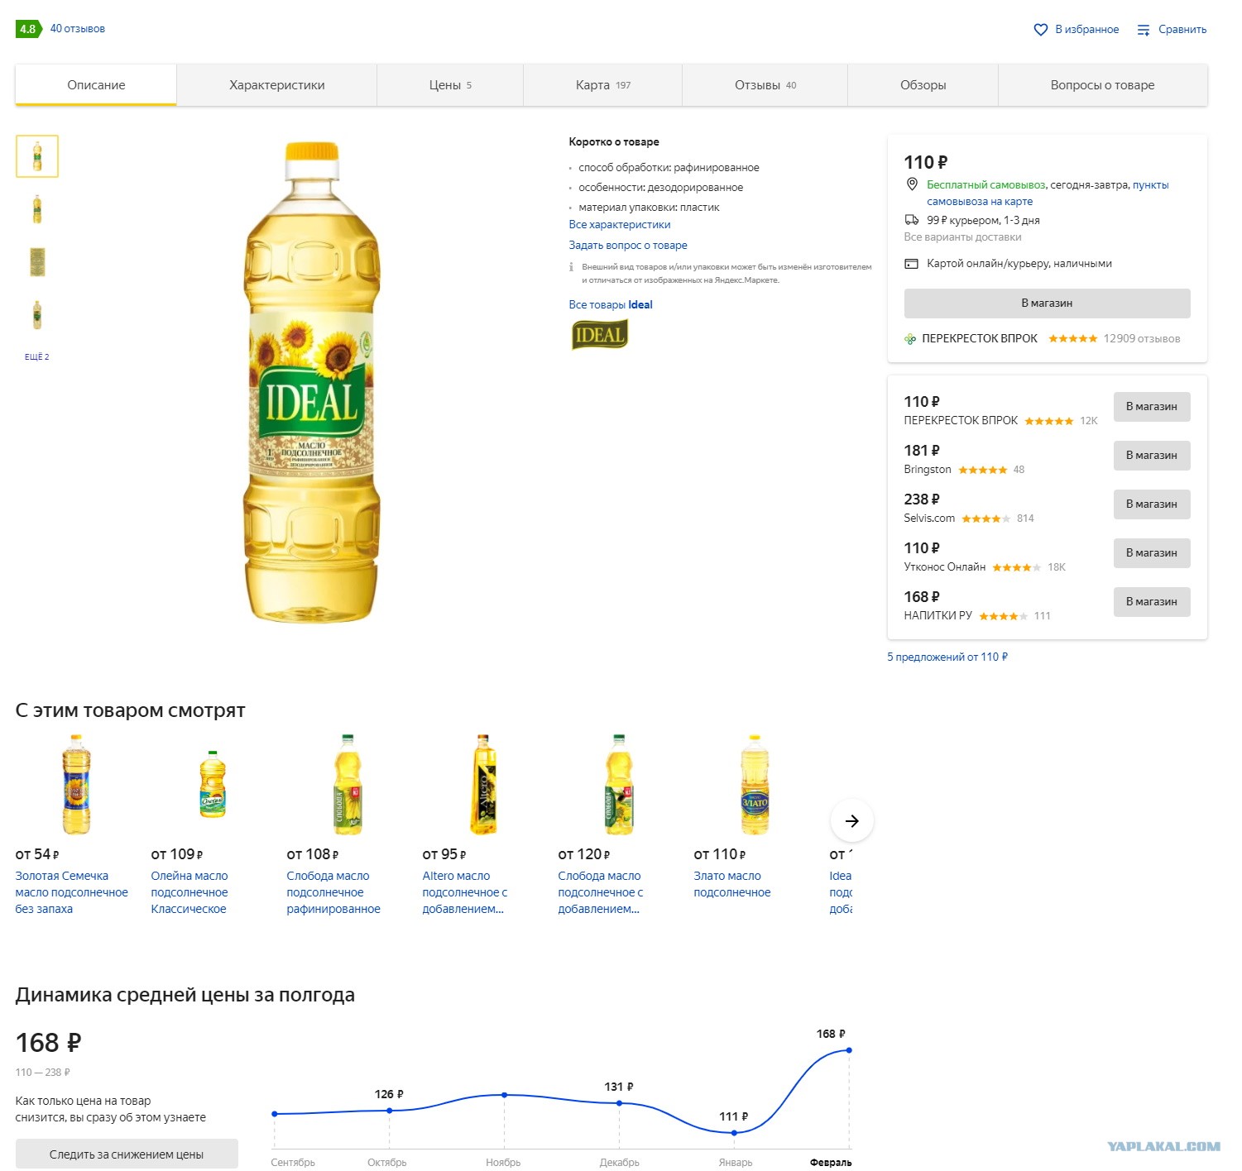1242x1171 pixels.
Task: Open the Злато масло подсолнечное link
Action: (732, 884)
